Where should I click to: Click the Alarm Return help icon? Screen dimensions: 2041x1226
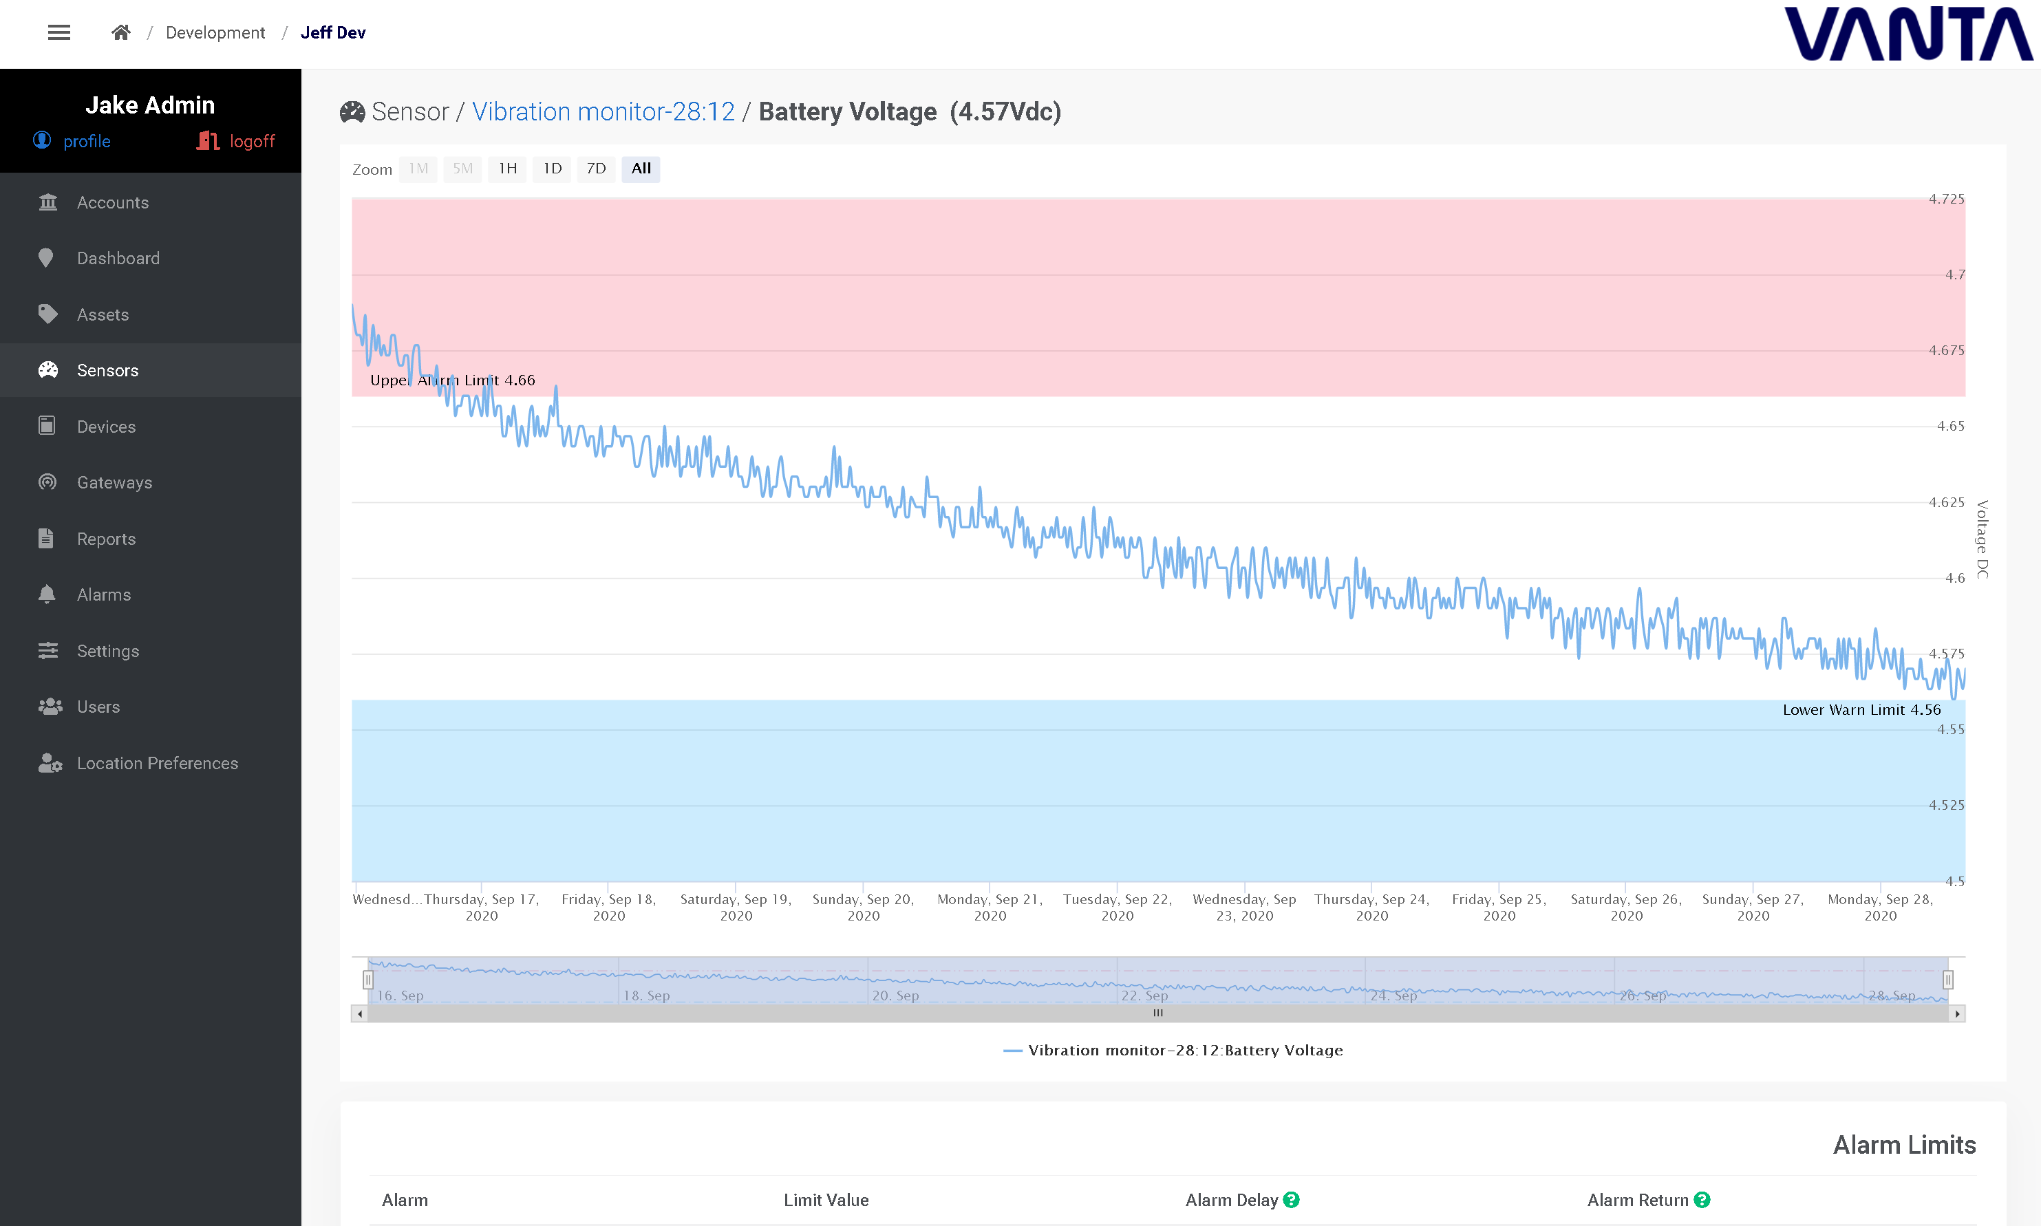click(1702, 1200)
